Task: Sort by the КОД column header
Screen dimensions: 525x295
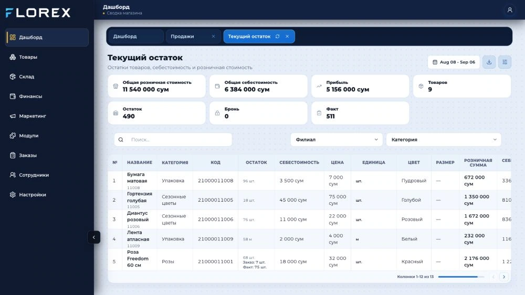Action: pos(215,162)
